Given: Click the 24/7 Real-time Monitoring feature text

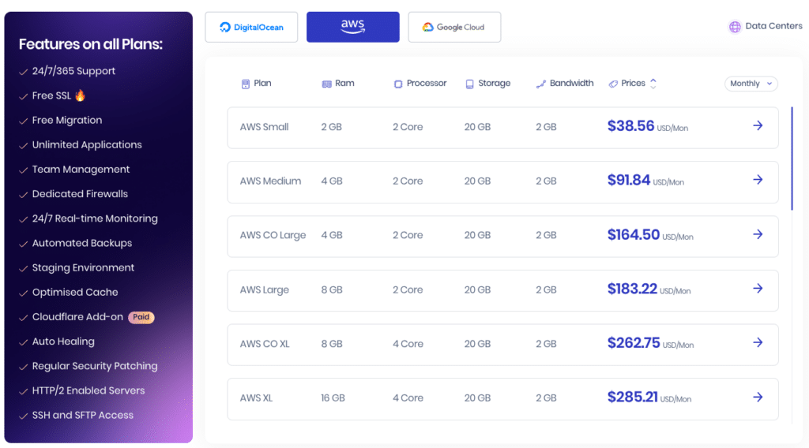Looking at the screenshot, I should (x=95, y=218).
